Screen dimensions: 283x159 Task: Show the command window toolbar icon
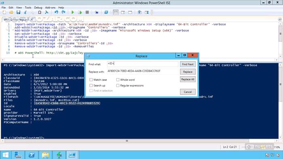pos(139,12)
